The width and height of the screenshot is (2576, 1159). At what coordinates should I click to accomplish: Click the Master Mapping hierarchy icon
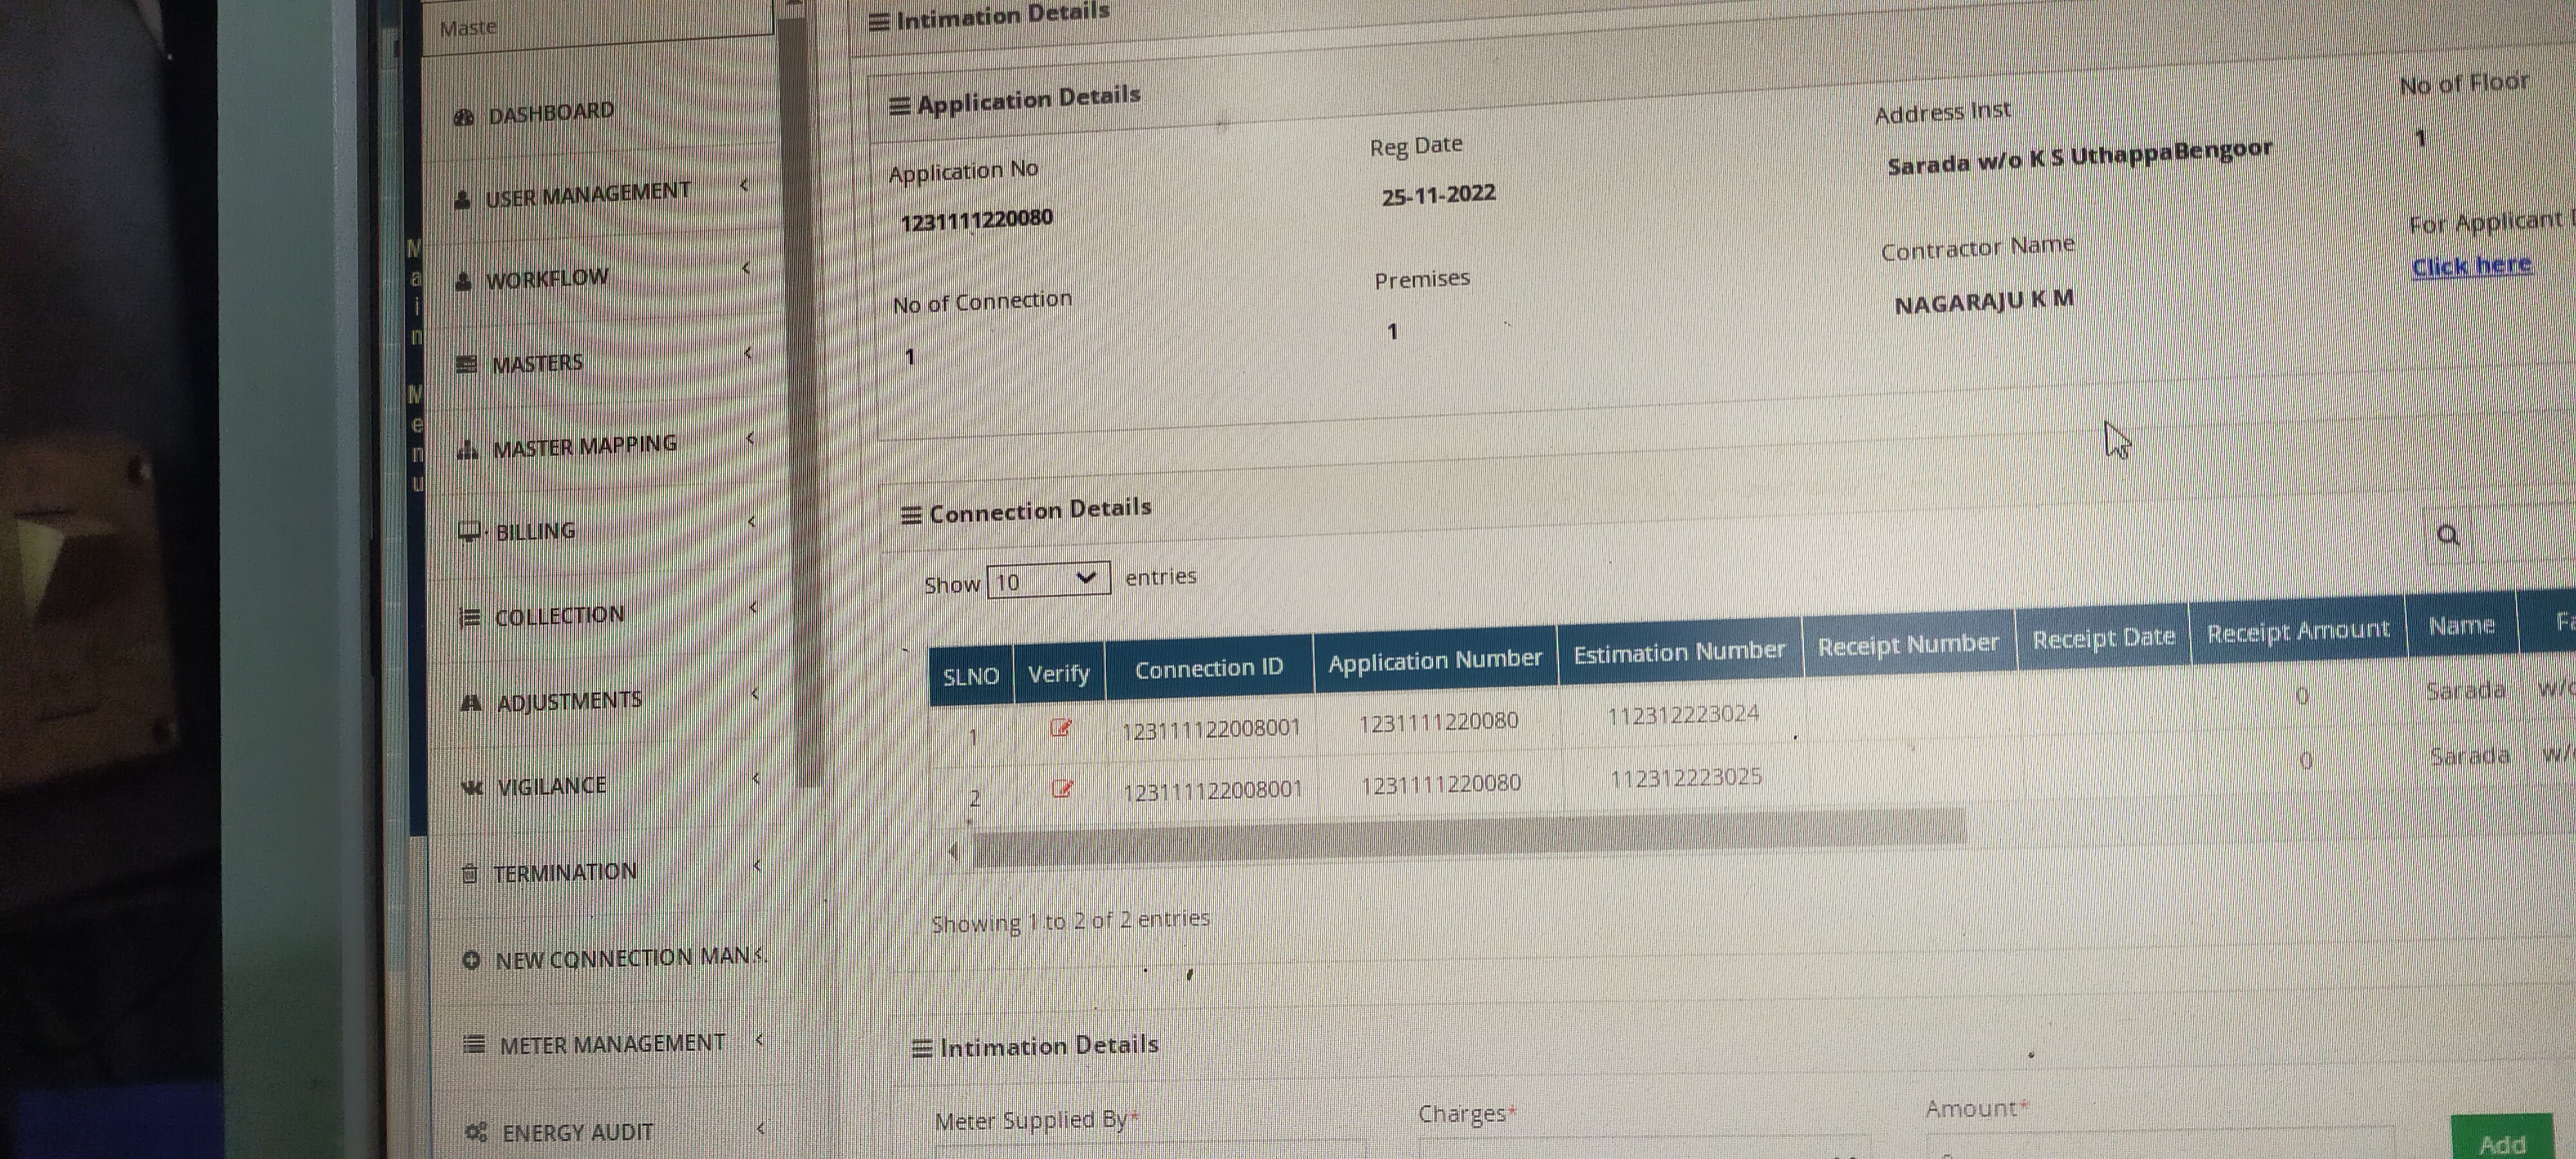click(467, 450)
